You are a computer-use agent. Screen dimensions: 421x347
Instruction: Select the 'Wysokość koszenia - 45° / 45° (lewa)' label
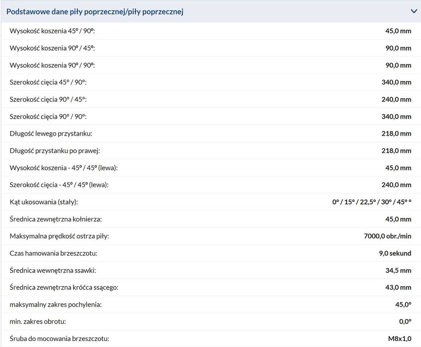click(x=64, y=168)
